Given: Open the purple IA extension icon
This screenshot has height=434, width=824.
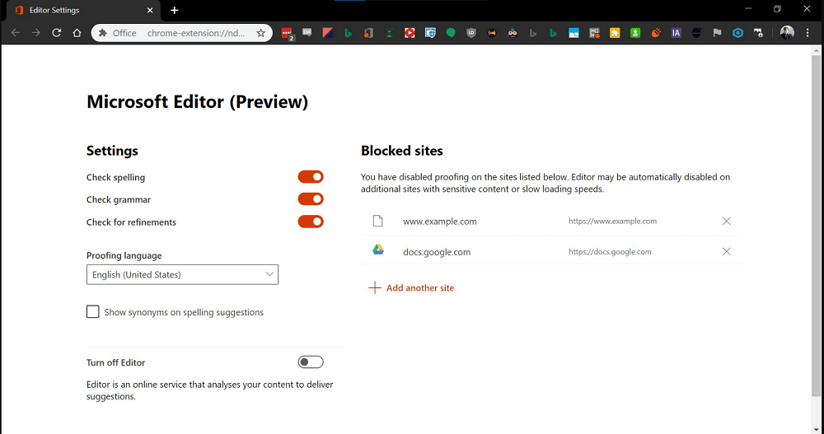Looking at the screenshot, I should coord(677,33).
